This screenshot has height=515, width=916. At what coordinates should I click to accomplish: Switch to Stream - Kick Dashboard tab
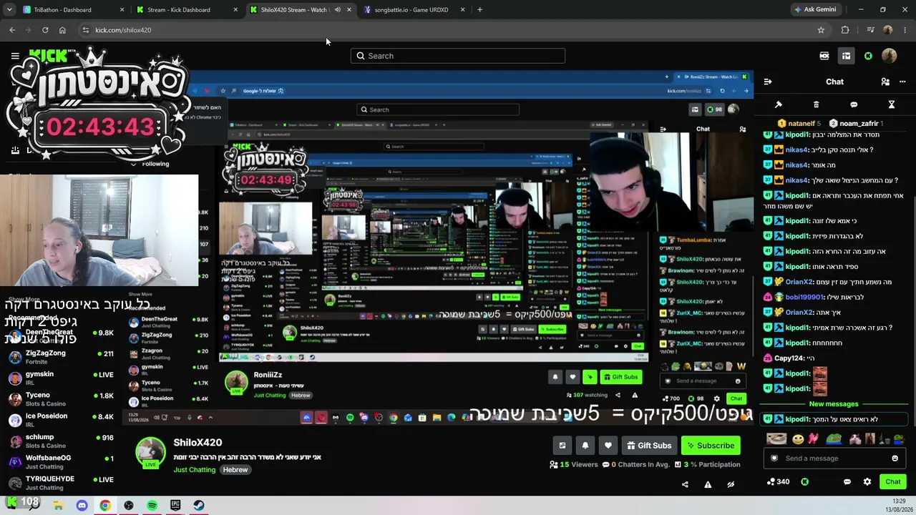(x=187, y=10)
